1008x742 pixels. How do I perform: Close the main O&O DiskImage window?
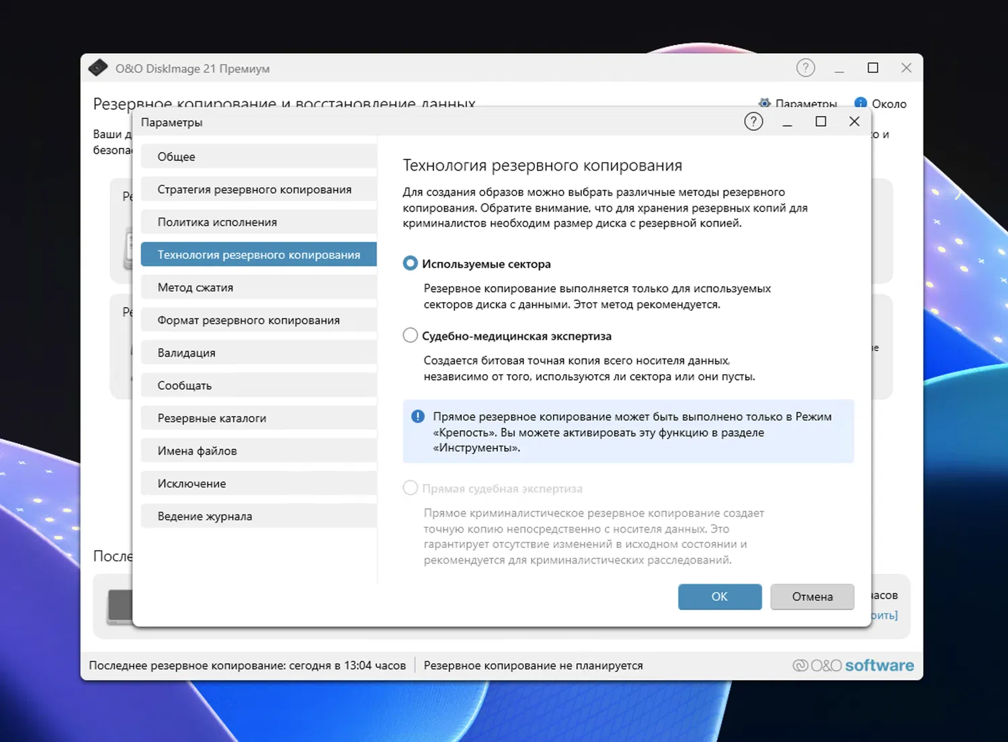point(907,68)
